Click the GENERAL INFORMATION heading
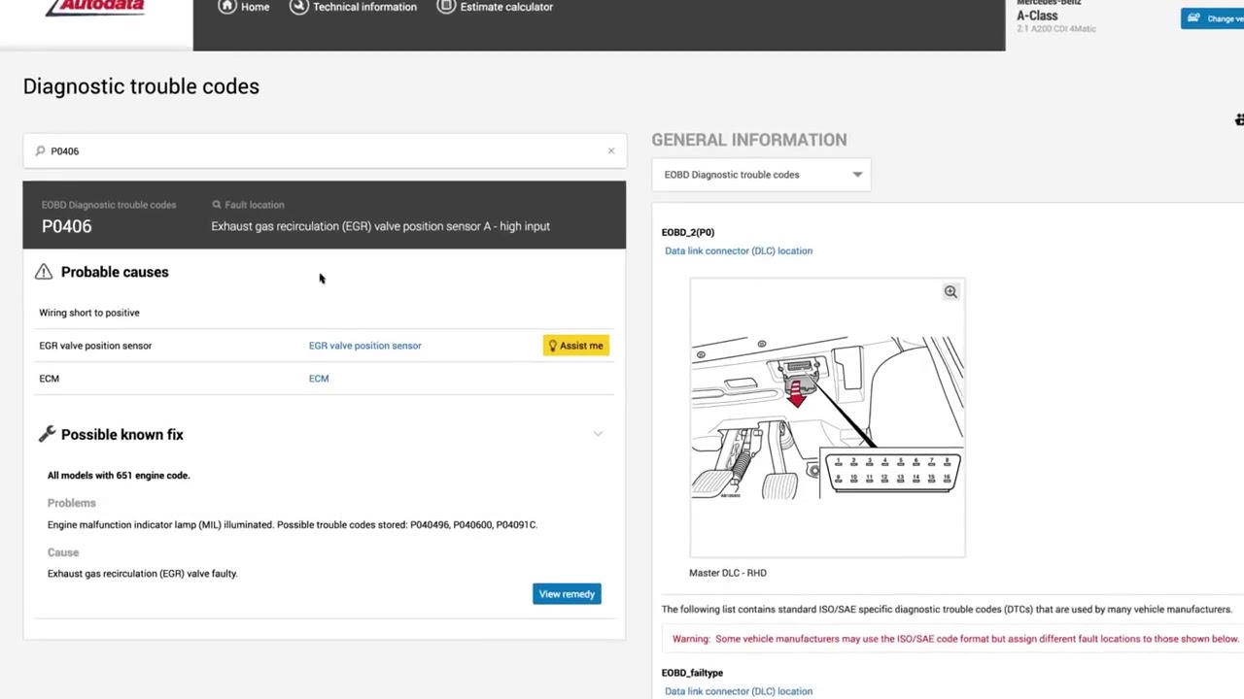 (749, 140)
